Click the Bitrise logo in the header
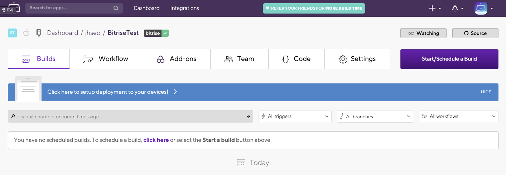506x175 pixels. (x=14, y=7)
